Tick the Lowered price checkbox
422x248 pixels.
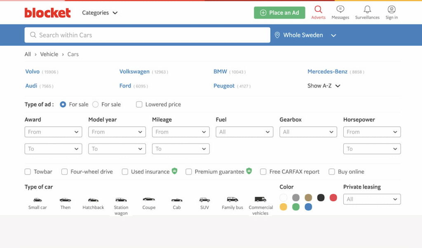click(x=139, y=104)
